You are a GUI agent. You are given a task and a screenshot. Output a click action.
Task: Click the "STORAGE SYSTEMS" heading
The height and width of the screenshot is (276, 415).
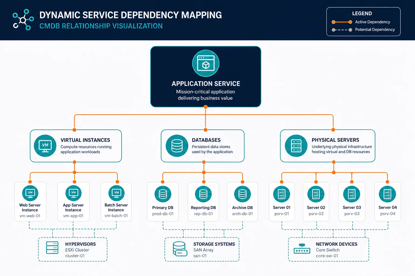click(214, 244)
